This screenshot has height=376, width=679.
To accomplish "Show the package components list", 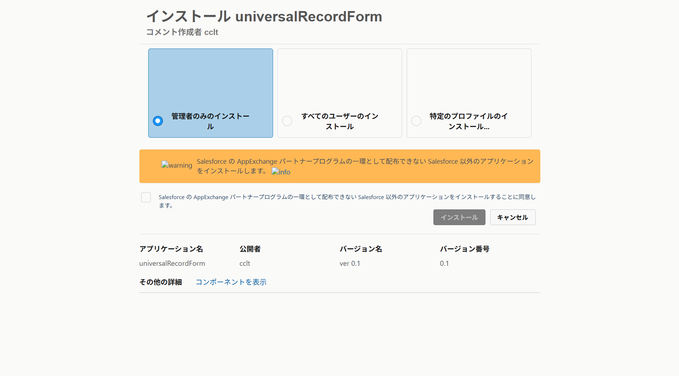I will click(x=231, y=282).
